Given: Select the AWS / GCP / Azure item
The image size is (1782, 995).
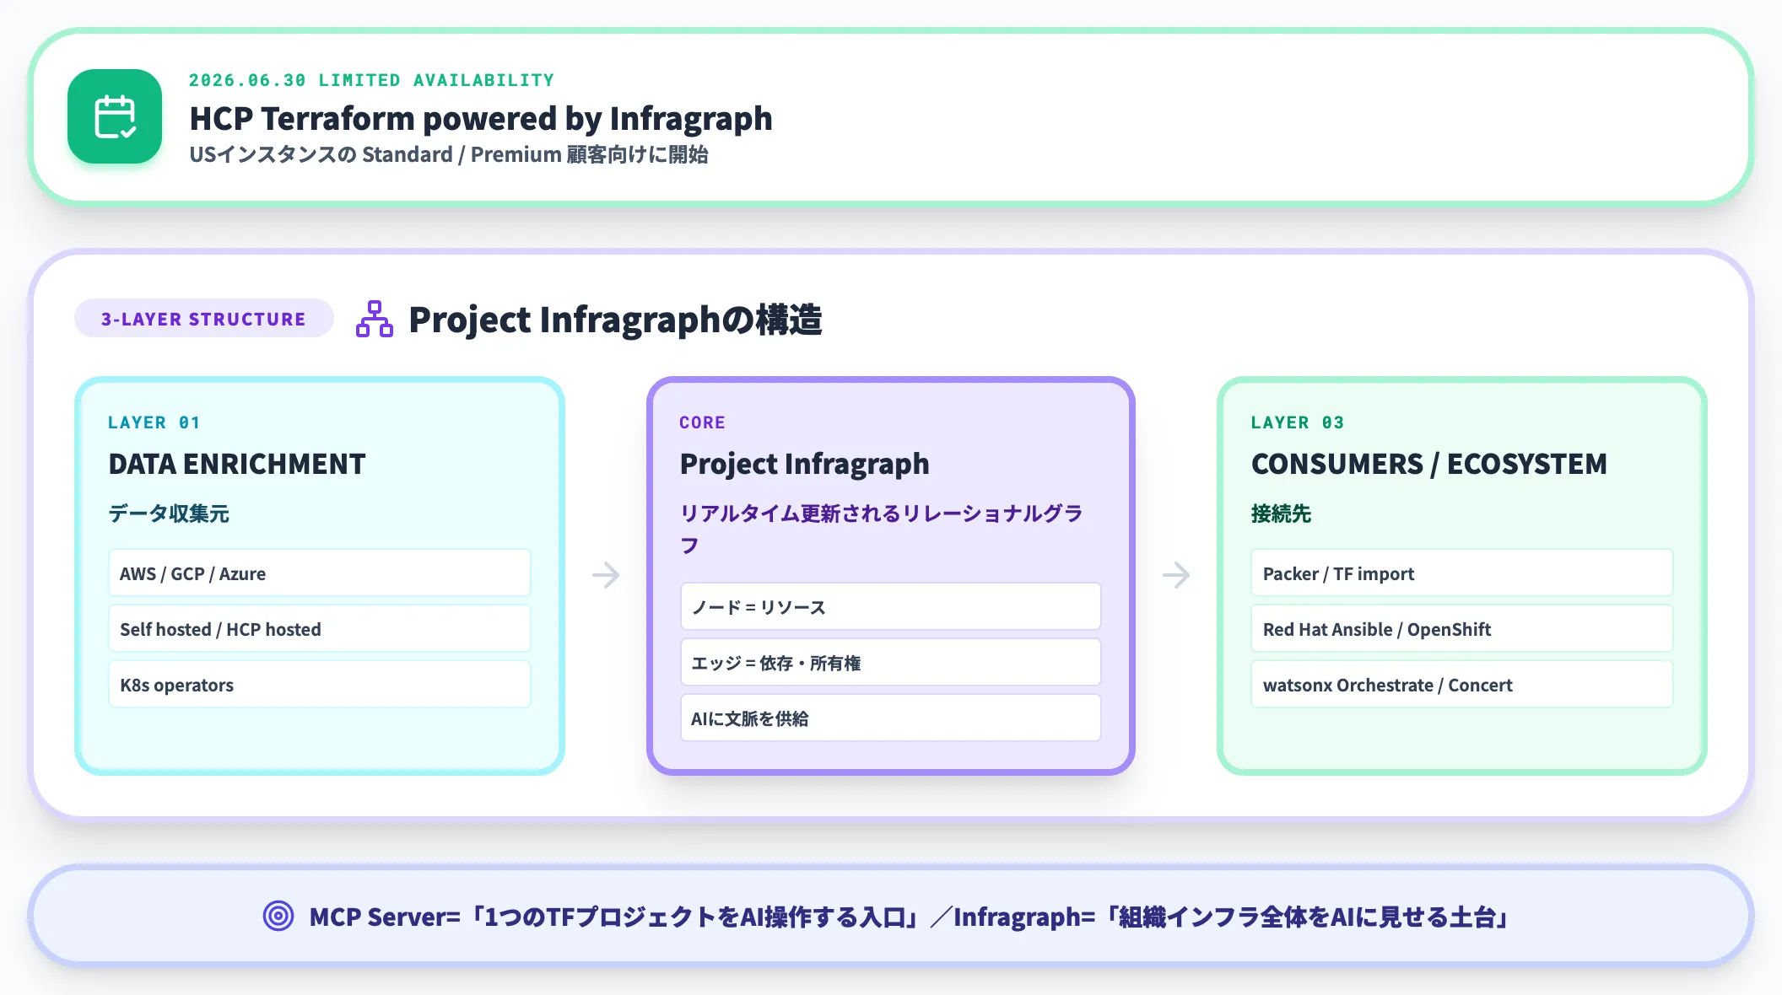Looking at the screenshot, I should [320, 573].
